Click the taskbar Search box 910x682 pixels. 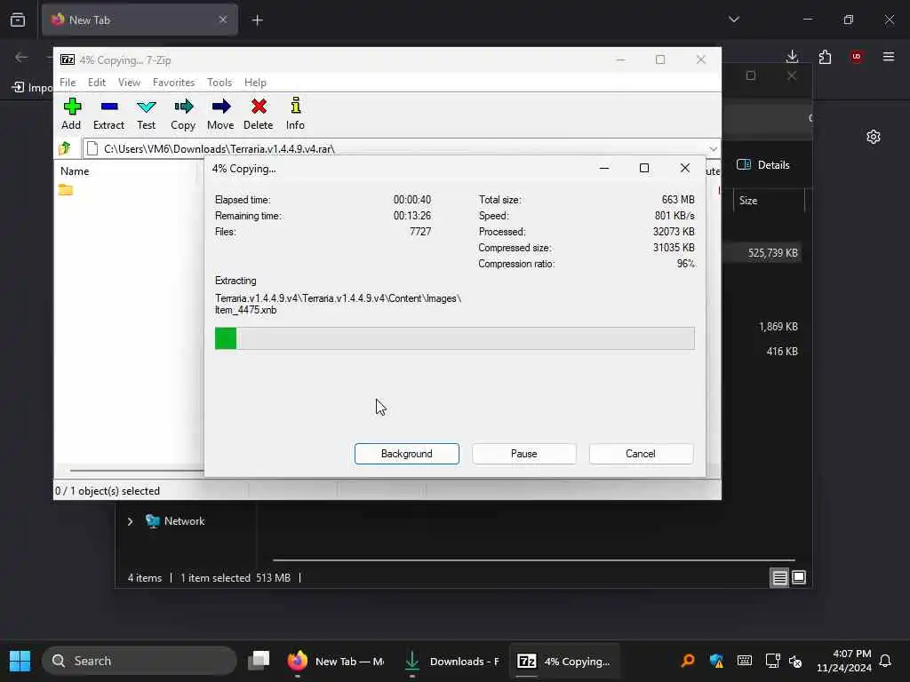[140, 661]
